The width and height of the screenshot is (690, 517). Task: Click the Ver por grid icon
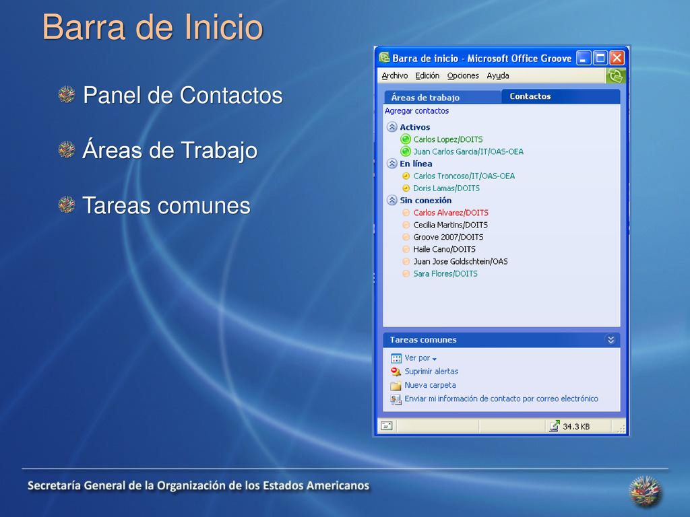[396, 358]
